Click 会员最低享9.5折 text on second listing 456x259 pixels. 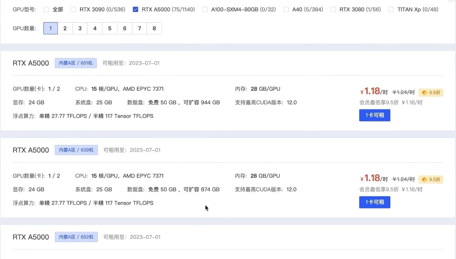coord(378,189)
